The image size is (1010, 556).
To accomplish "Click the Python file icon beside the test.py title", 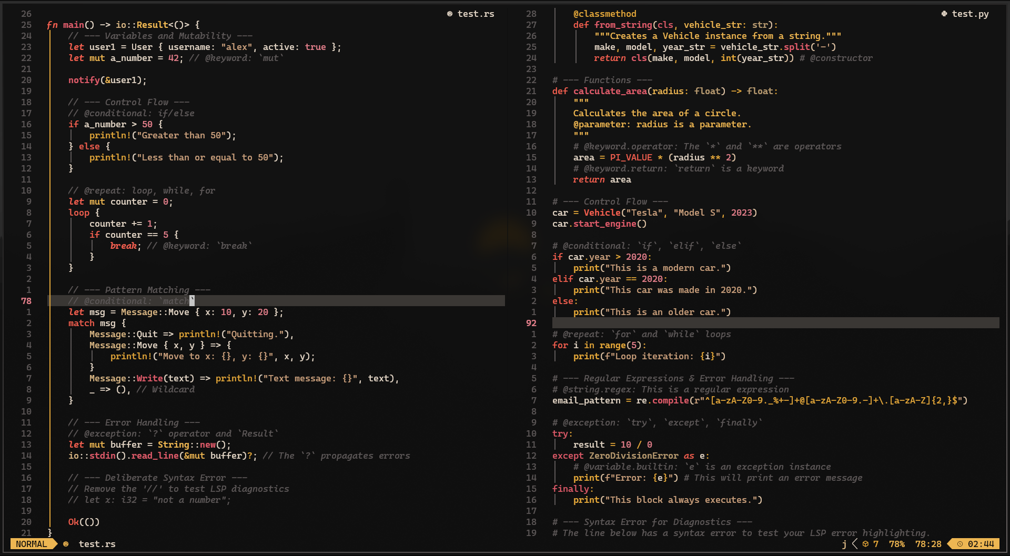I will point(945,14).
